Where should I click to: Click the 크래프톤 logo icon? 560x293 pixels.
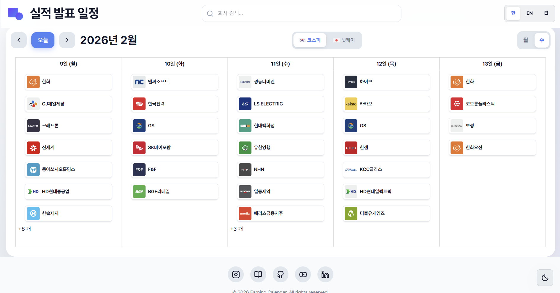33,126
